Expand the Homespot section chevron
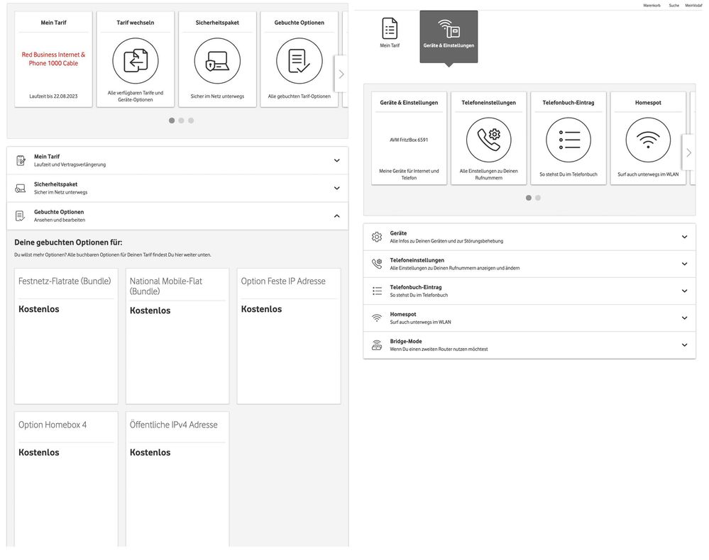Screen dimensions: 709x560 pyautogui.click(x=685, y=318)
